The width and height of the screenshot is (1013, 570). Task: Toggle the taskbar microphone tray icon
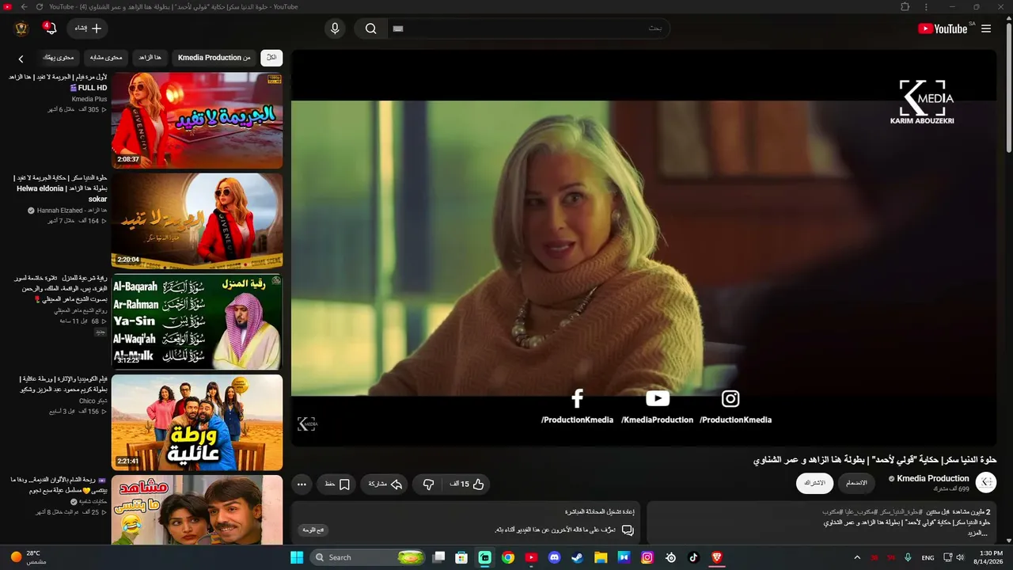pos(909,557)
